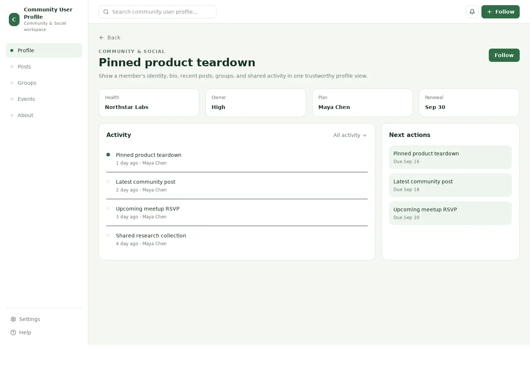Click the Settings gear icon
Viewport: 530px width, 377px height.
(13, 319)
